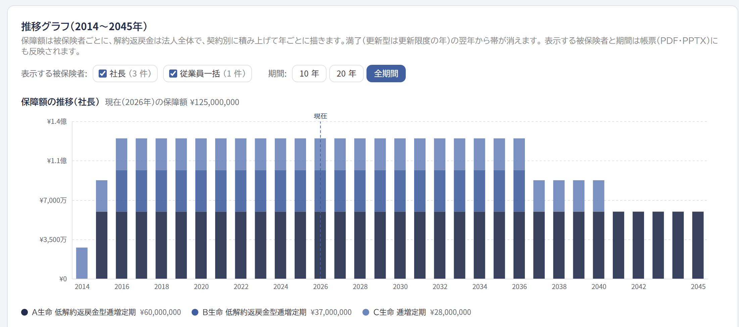Screen dimensions: 739x327
Task: Toggle the 従業員一括 (1件) checkbox
Action: [x=173, y=74]
